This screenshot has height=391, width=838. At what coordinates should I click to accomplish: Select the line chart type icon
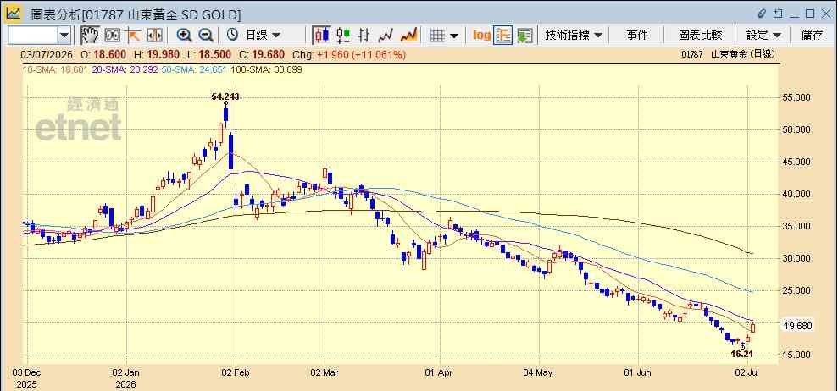386,36
